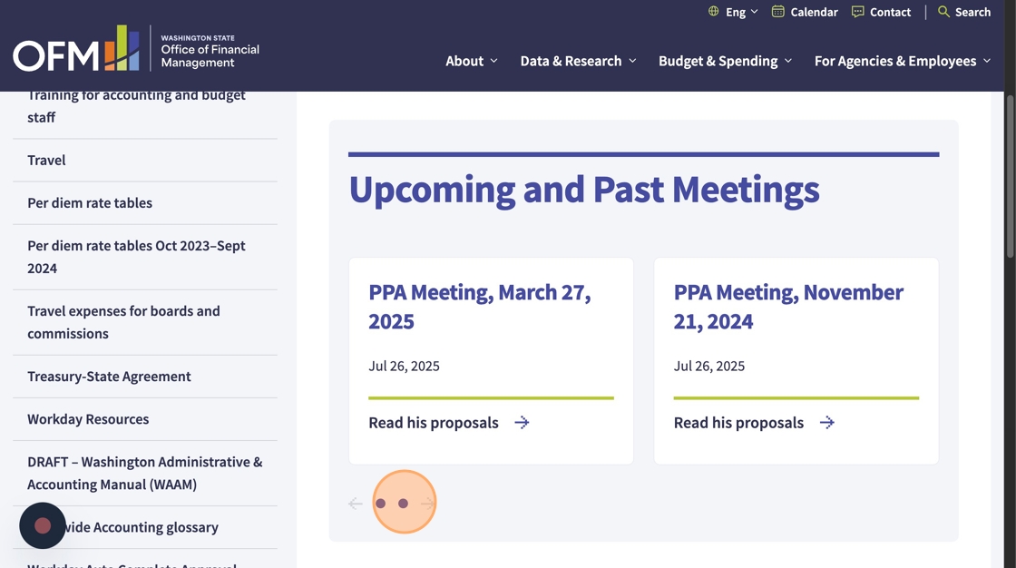Select the first carousel pagination dot
This screenshot has height=568, width=1016.
[x=381, y=504]
